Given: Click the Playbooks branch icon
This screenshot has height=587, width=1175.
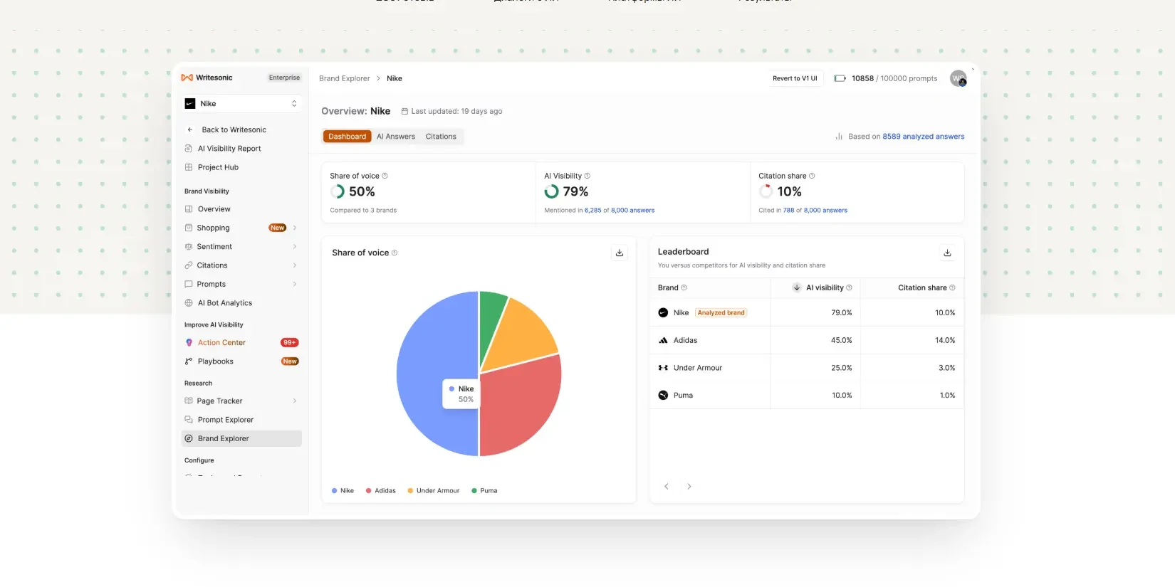Looking at the screenshot, I should pyautogui.click(x=189, y=361).
